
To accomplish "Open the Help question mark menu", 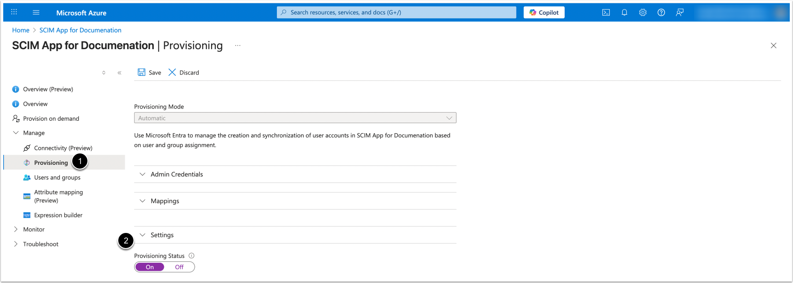I will pos(661,12).
